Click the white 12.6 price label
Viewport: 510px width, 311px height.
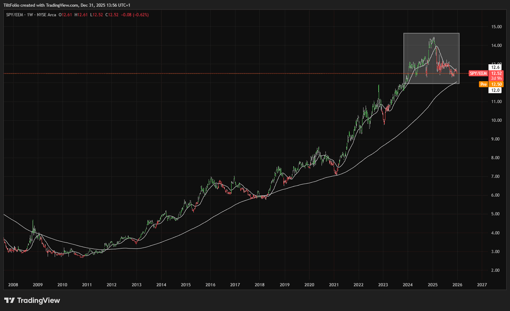[496, 67]
